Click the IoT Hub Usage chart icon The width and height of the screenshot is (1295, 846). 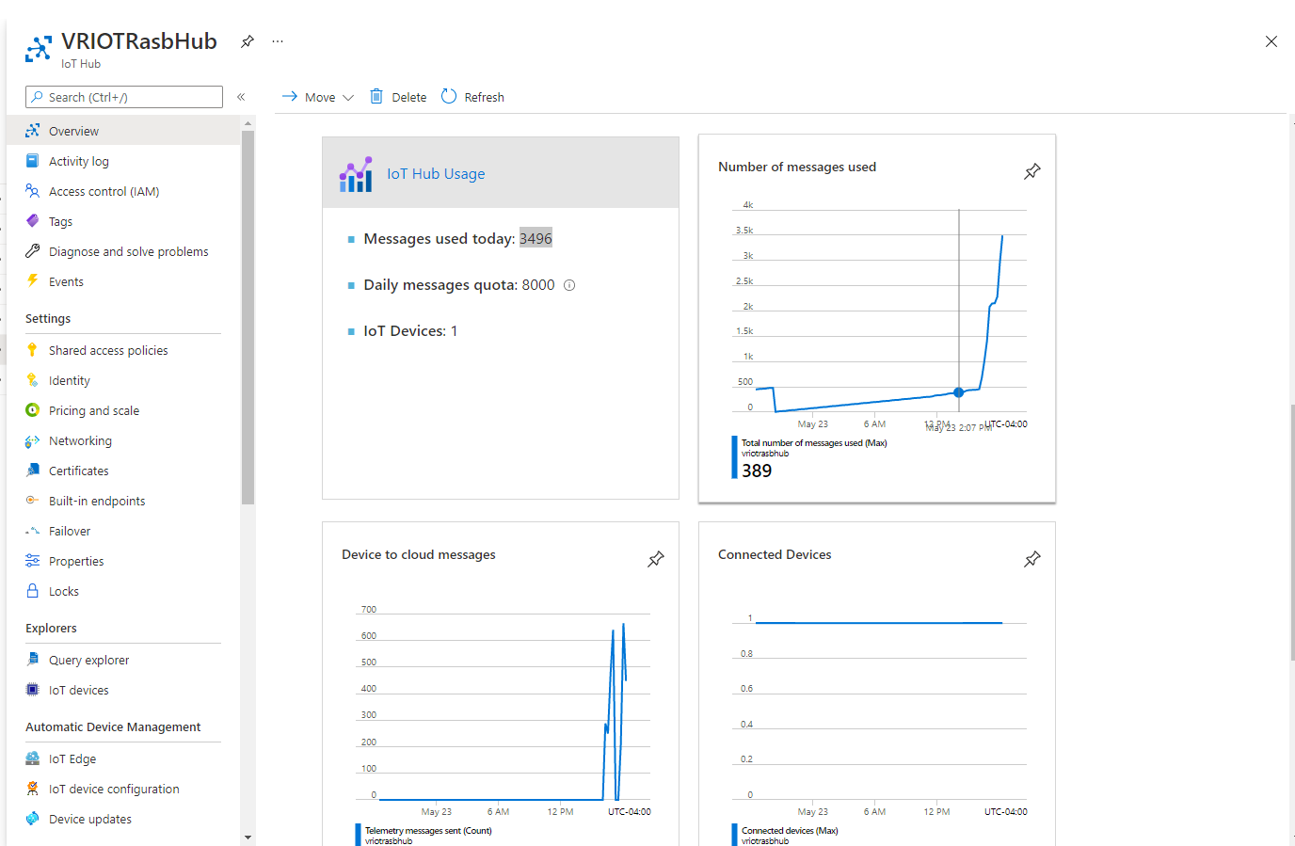click(x=356, y=174)
